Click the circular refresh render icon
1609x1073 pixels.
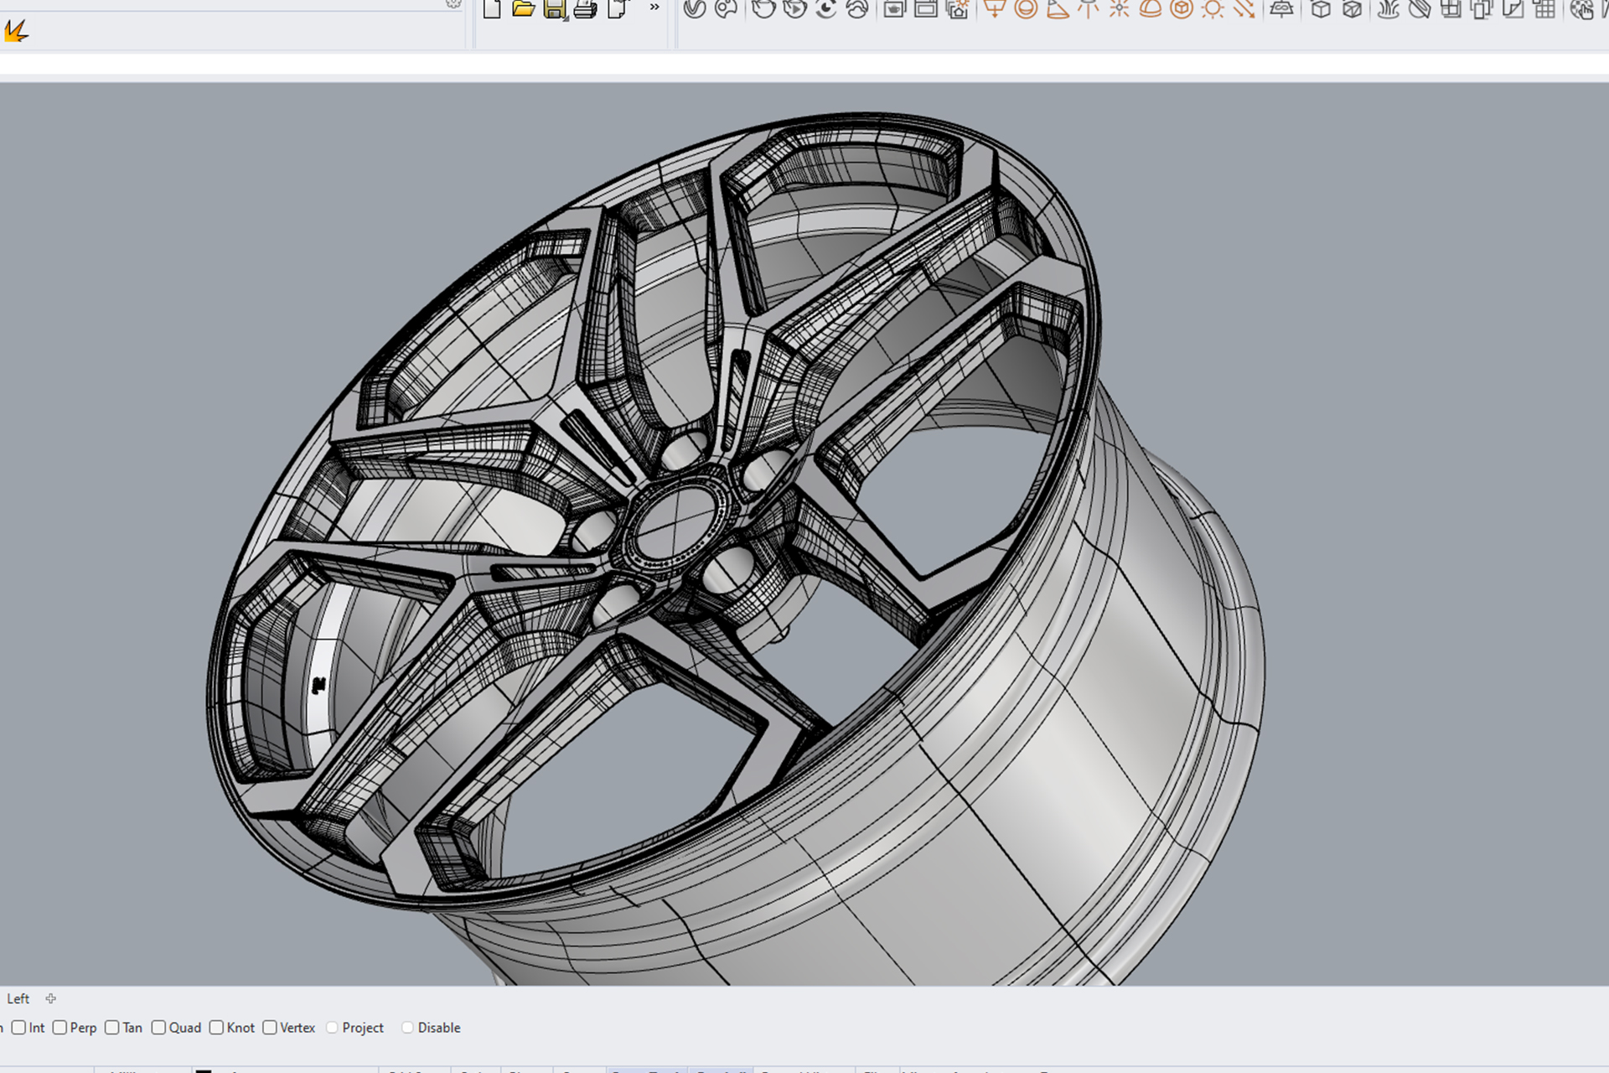click(x=826, y=8)
